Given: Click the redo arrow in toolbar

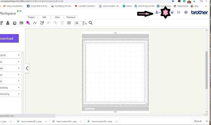Looking at the screenshot, I should (55, 23).
